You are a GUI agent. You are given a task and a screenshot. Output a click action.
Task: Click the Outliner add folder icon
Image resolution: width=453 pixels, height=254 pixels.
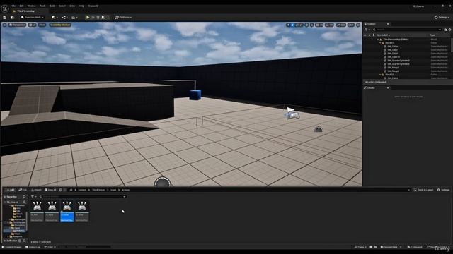[445, 30]
